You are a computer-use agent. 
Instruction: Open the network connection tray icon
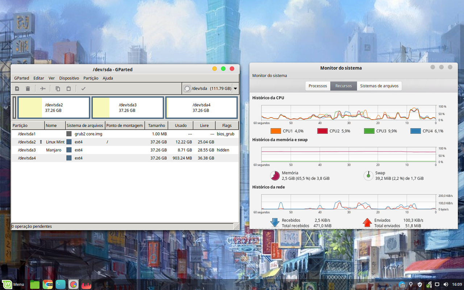coord(429,284)
